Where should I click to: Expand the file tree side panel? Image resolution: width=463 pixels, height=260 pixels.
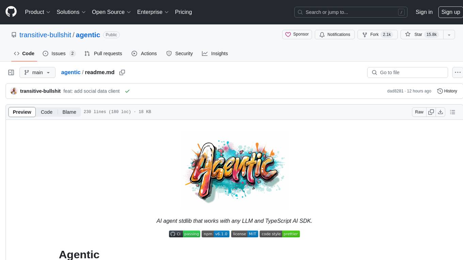tap(11, 72)
